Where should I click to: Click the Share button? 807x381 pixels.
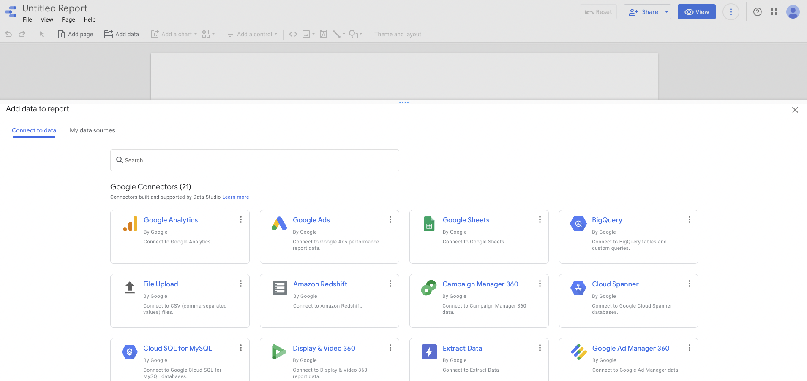[x=643, y=12]
